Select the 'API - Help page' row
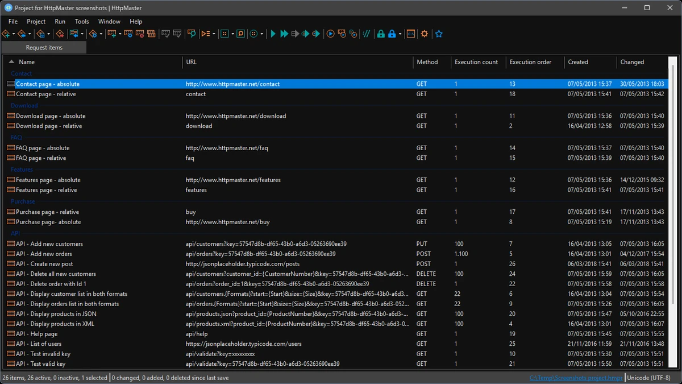 coord(335,334)
